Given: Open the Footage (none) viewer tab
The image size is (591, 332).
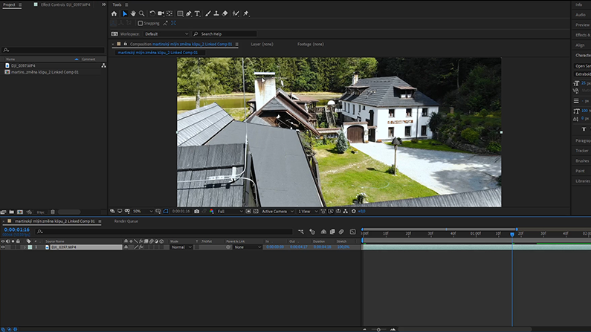Looking at the screenshot, I should tap(311, 44).
